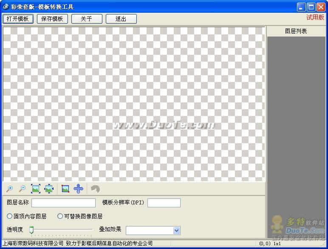This screenshot has width=328, height=249.
Task: Click the 上海彩荣数码科技有限公司 status text
Action: pos(33,243)
